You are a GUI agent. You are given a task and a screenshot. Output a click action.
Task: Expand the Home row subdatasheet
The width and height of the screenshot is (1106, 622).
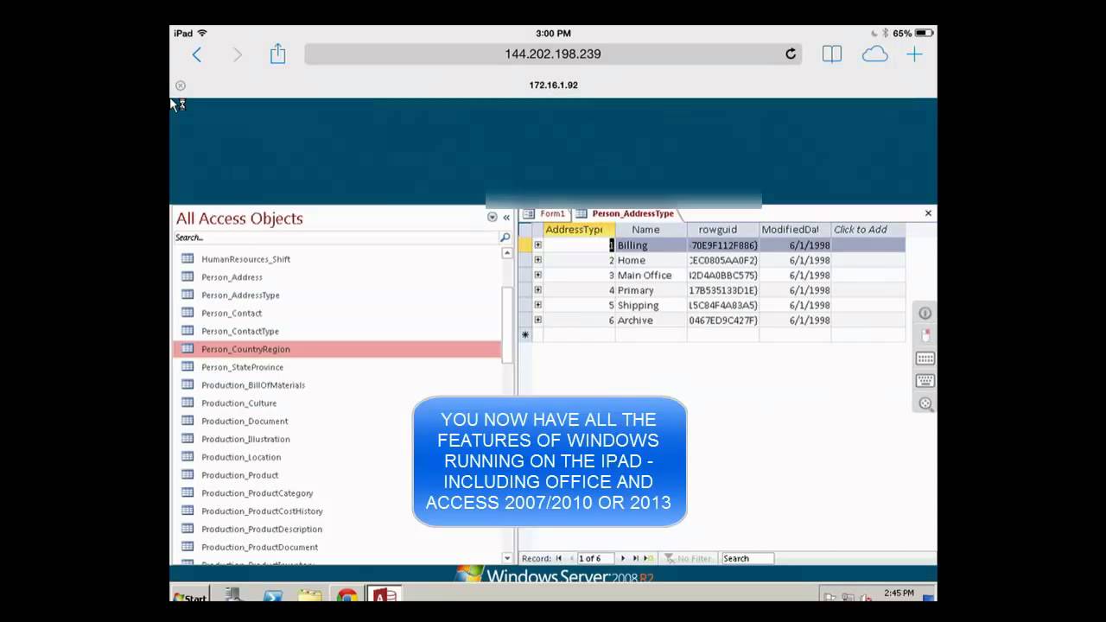537,260
